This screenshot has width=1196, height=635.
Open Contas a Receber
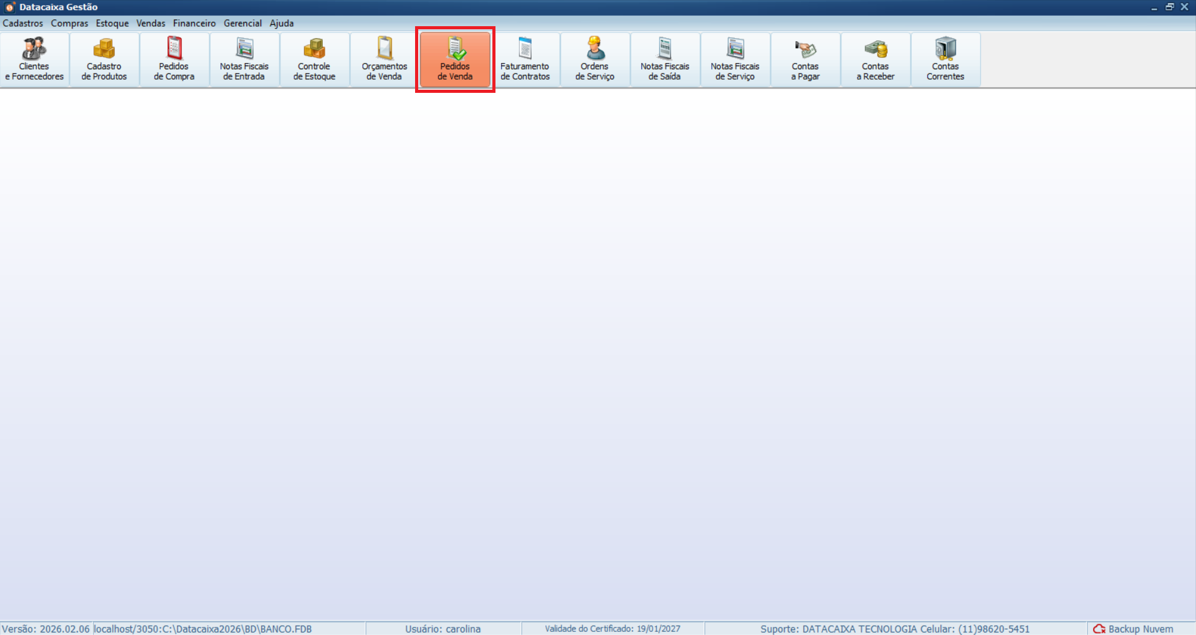[875, 60]
